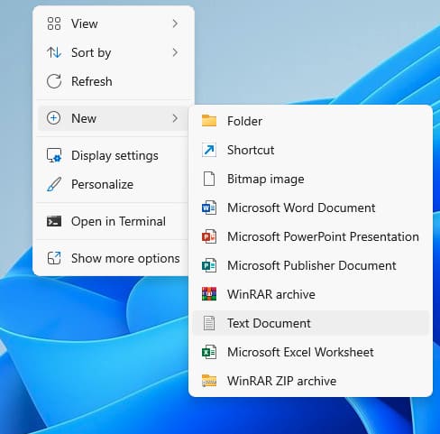
Task: Click the WinRAR archive books icon
Action: (x=209, y=294)
